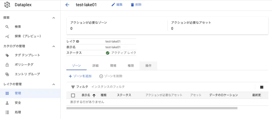Click the tag icon beside タグ テンプレート

point(7,55)
